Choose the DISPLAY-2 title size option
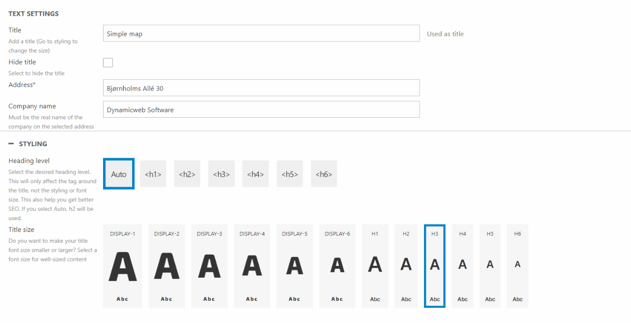This screenshot has width=631, height=323. (167, 266)
